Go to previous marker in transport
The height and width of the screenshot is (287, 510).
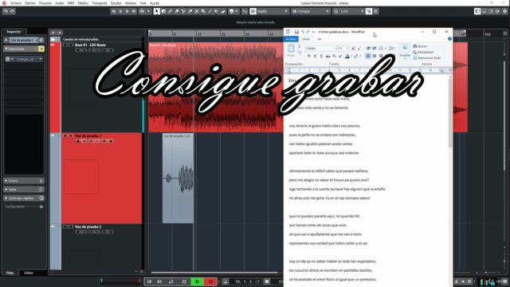point(149,281)
